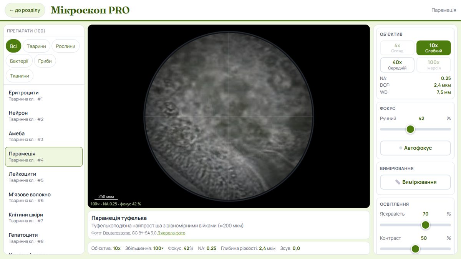The height and width of the screenshot is (259, 461).
Task: Click the manual focus slider handle
Action: coord(410,129)
